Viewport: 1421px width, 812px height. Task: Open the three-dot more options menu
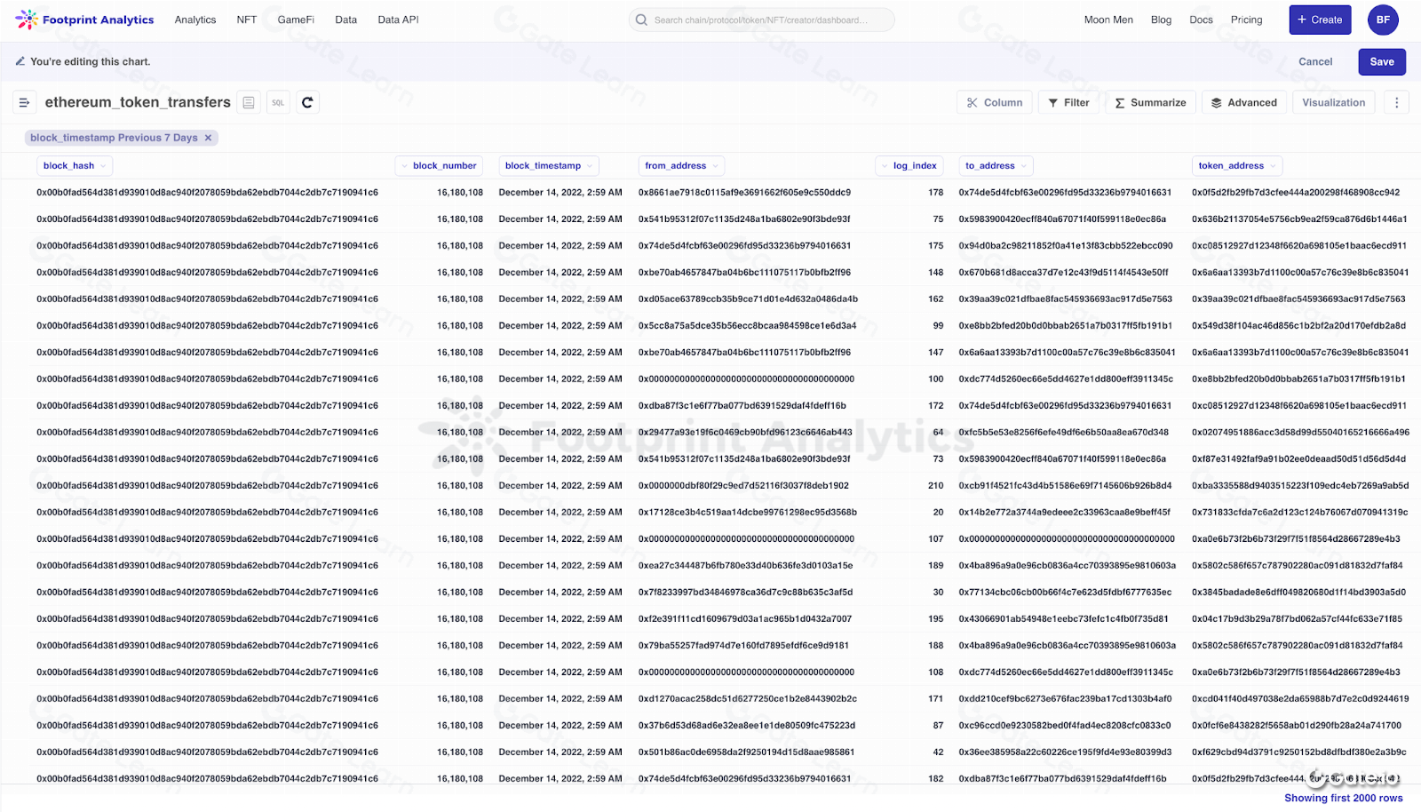[1396, 103]
